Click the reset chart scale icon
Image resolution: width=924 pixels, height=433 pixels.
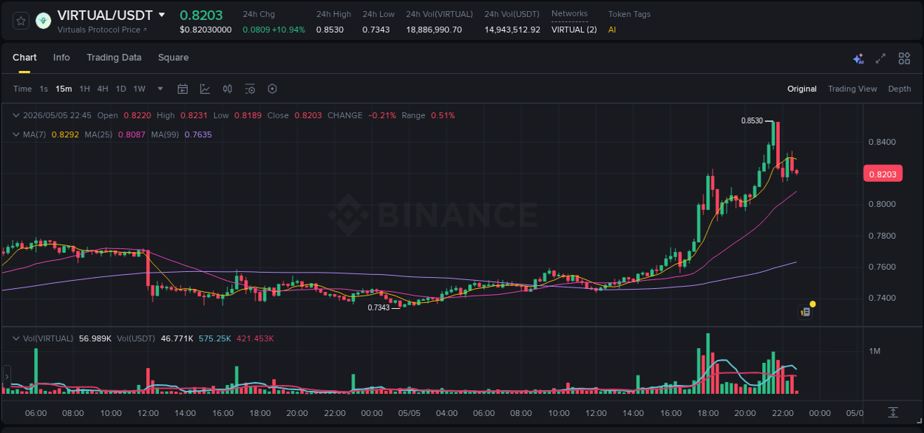pos(893,412)
